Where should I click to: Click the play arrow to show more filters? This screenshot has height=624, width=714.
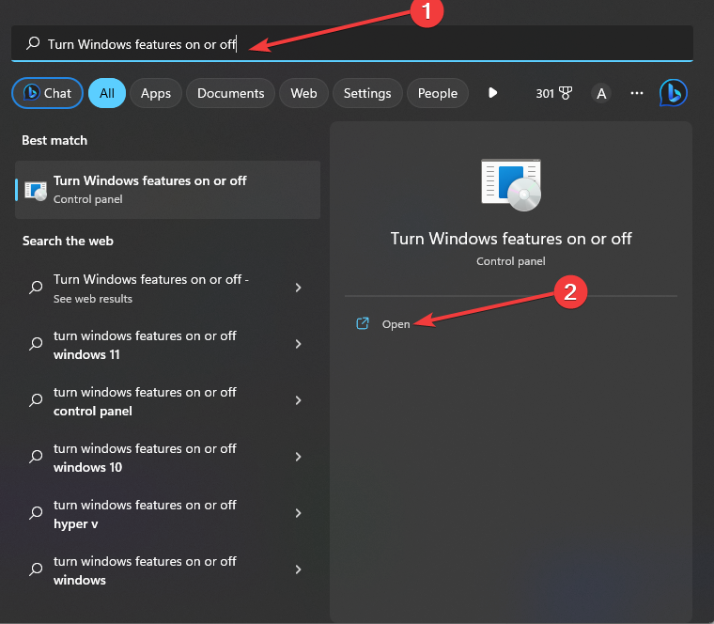pos(492,93)
